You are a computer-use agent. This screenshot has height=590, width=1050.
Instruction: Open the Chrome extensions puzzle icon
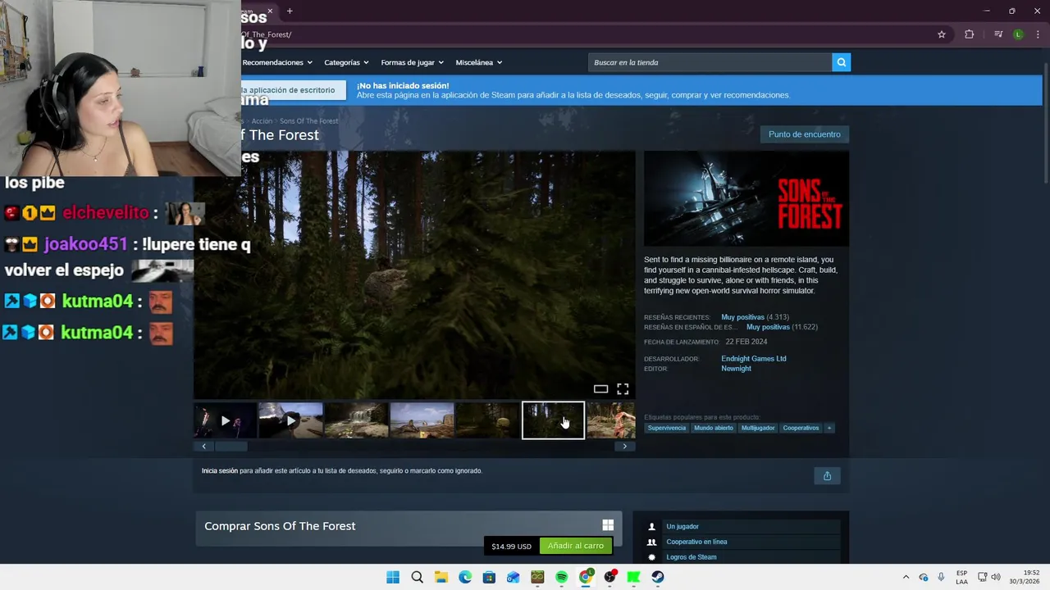tap(969, 34)
